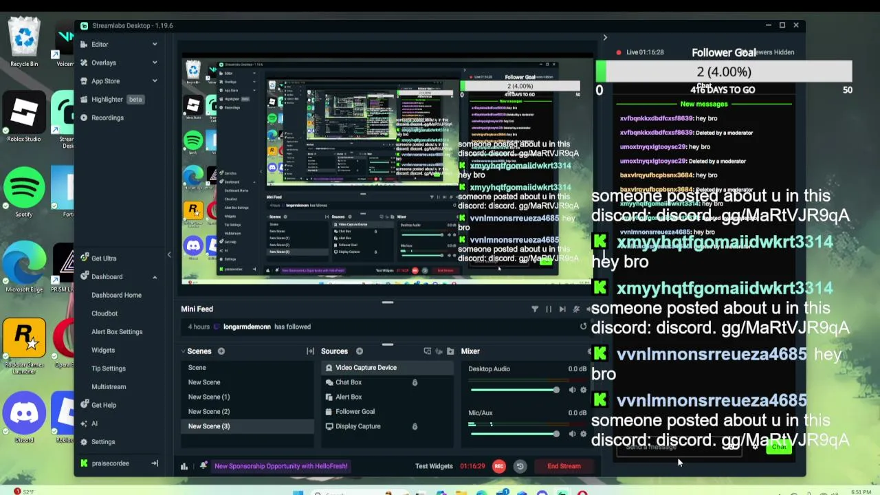Mute Mini Feed alerts icon
880x495 pixels.
click(576, 309)
